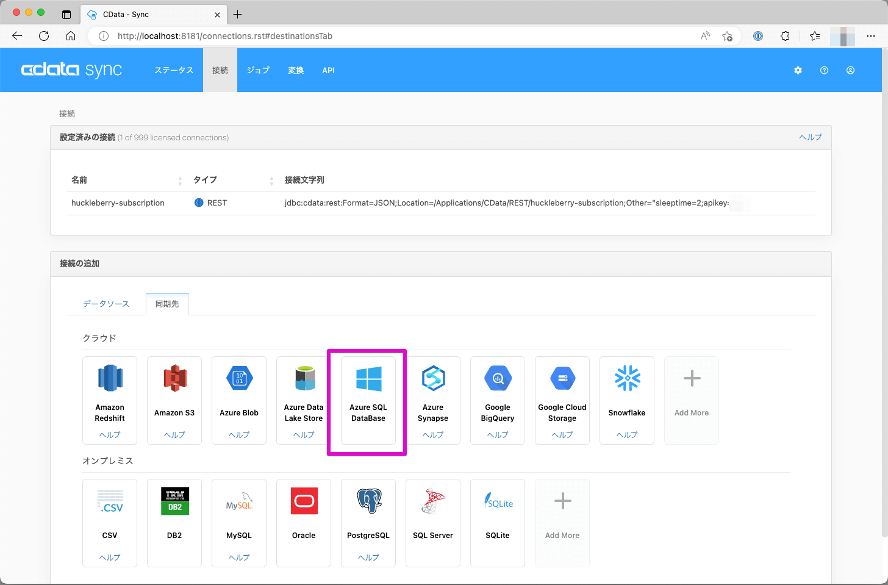Image resolution: width=888 pixels, height=585 pixels.
Task: Switch to the データソース tab
Action: [106, 304]
